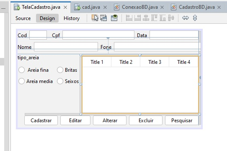Click the Pesquisar button
The image size is (227, 151).
tap(182, 121)
